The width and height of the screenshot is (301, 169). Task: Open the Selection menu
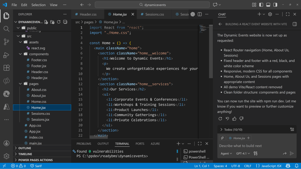pos(39,5)
